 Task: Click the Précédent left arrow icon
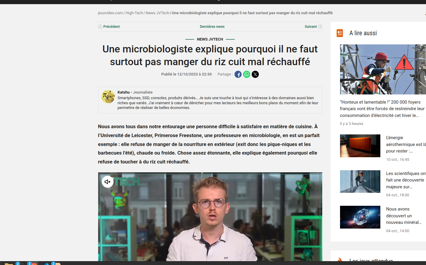(100, 27)
